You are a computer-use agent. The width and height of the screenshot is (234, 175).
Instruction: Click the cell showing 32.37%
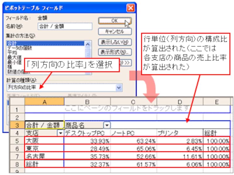(x=87, y=164)
